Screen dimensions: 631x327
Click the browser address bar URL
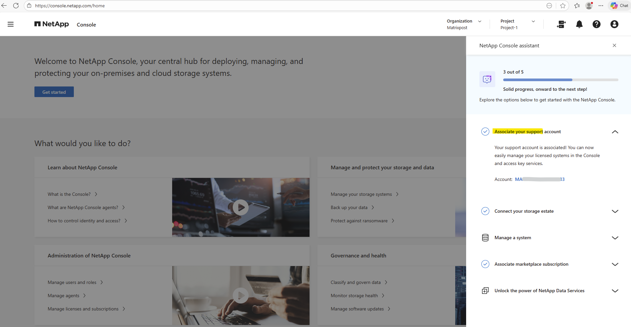tap(70, 6)
